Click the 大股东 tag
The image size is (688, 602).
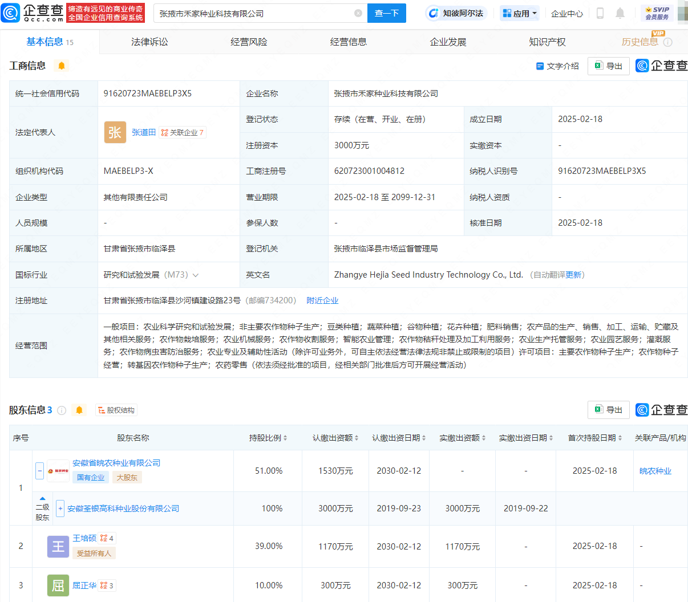pyautogui.click(x=127, y=477)
